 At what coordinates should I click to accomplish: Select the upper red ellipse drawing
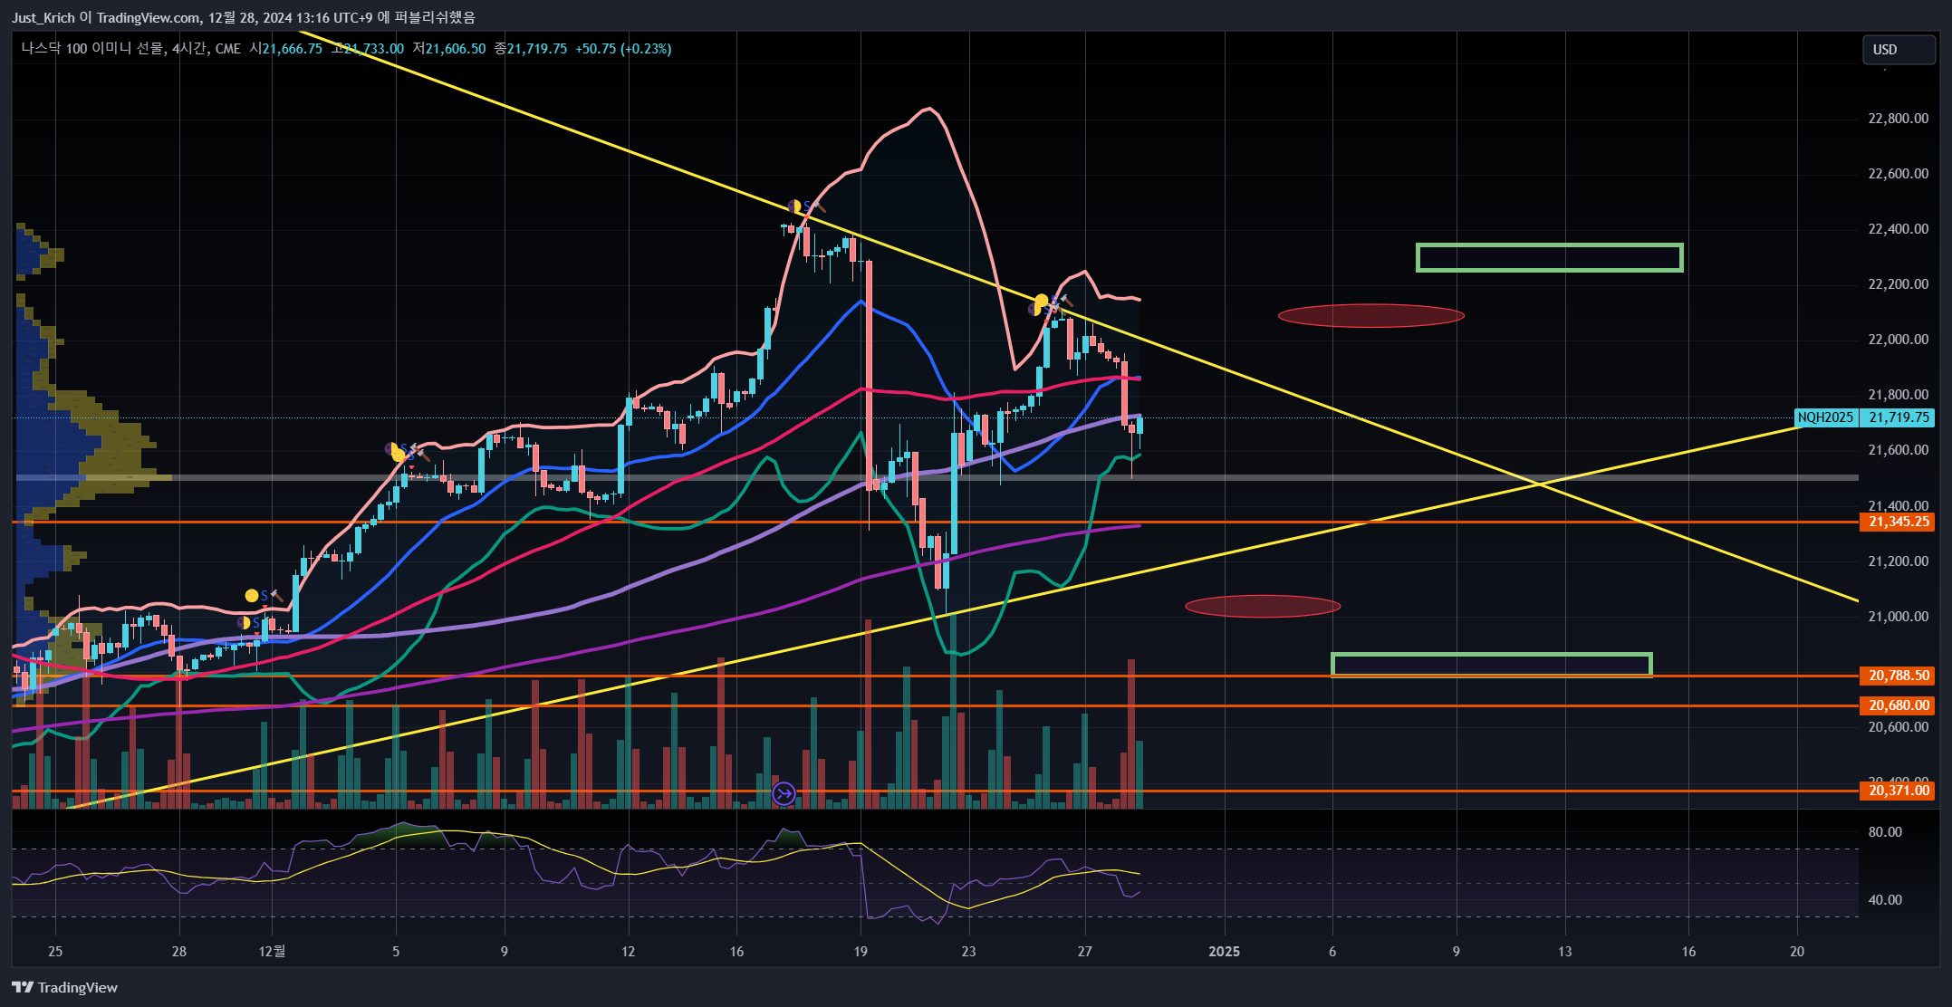(x=1371, y=315)
